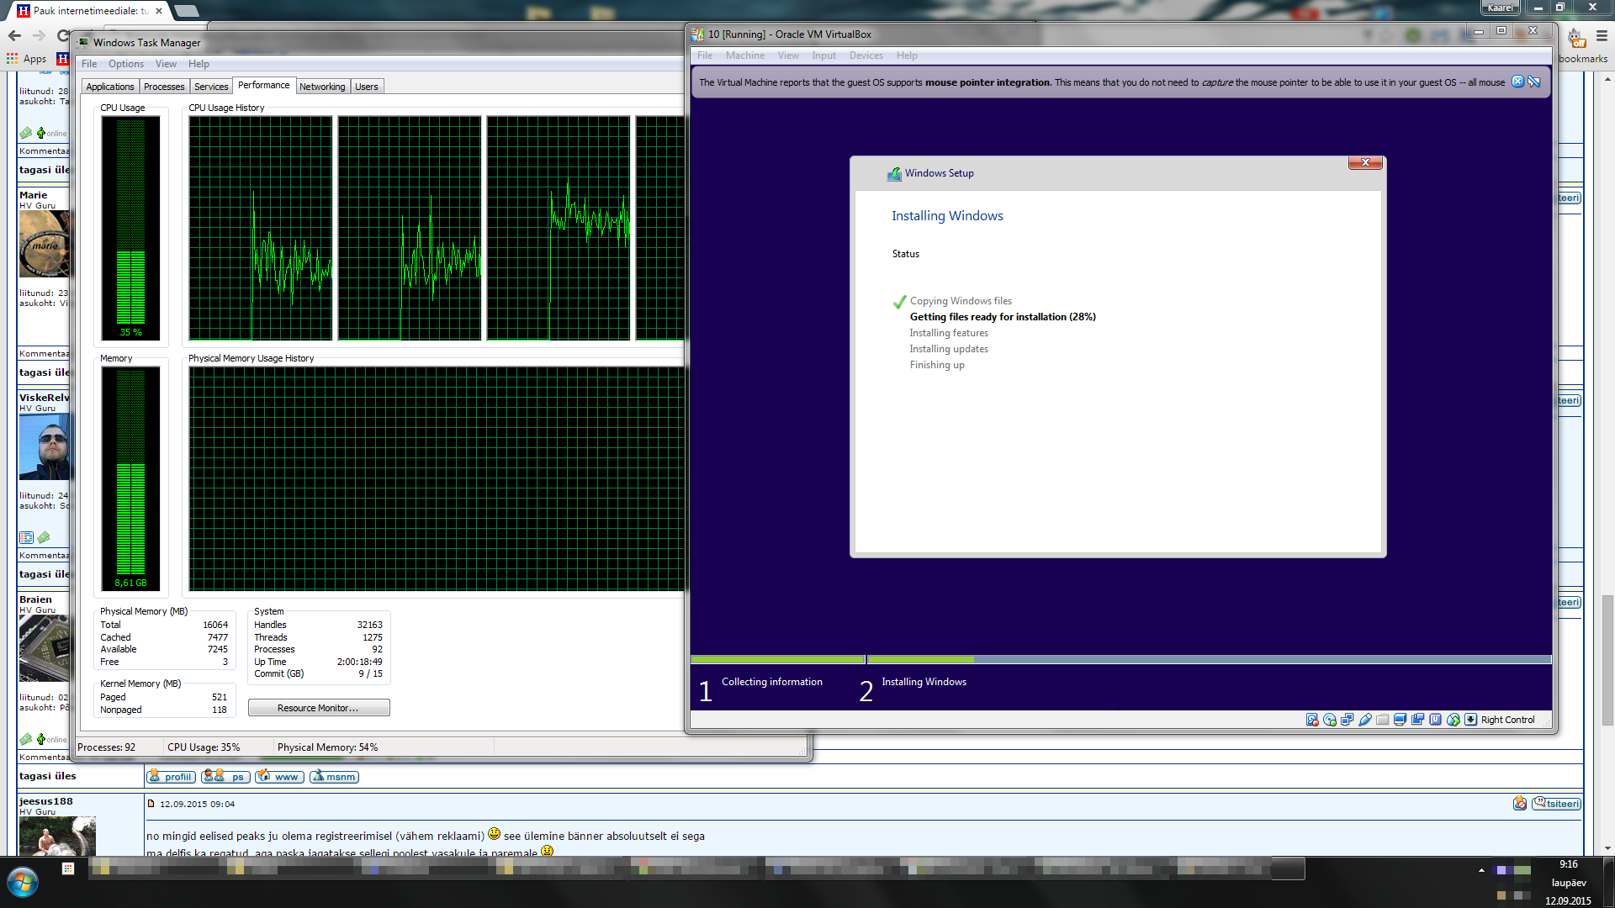Click the www button in forum

279,777
